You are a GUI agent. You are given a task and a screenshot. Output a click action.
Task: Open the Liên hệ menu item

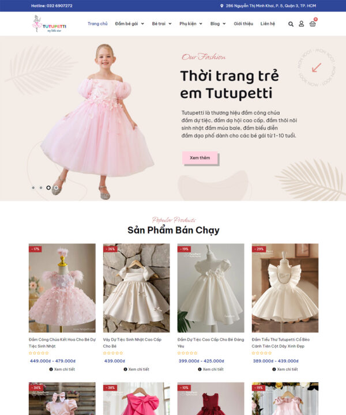click(268, 24)
